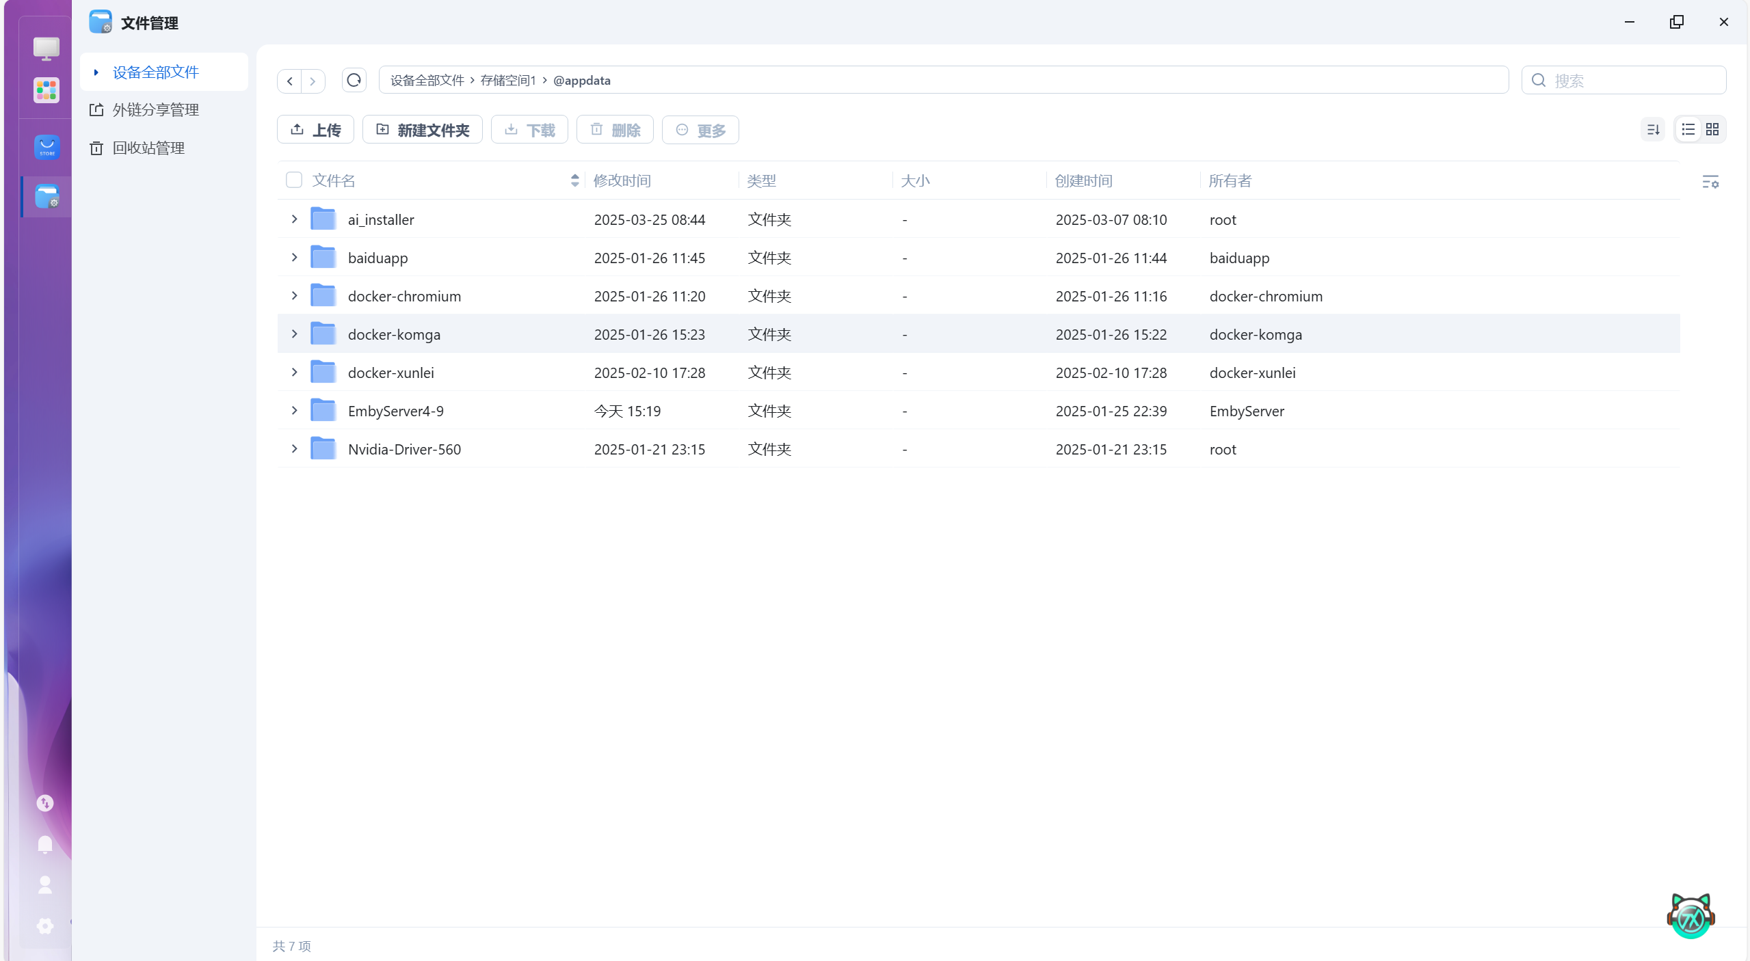Expand the docker-komga folder tree
Image resolution: width=1750 pixels, height=961 pixels.
pyautogui.click(x=295, y=334)
